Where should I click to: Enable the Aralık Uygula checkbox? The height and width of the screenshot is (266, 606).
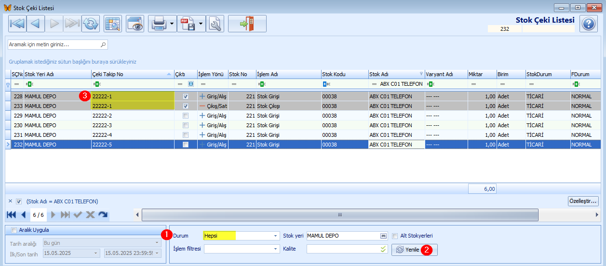click(13, 230)
